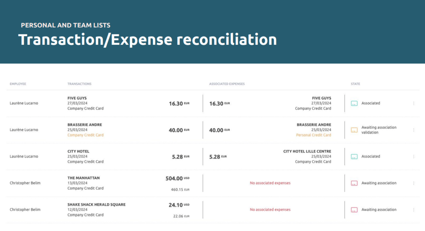Screen dimensions: 425x231
Task: Click the Associated Expenses column header
Action: [227, 84]
